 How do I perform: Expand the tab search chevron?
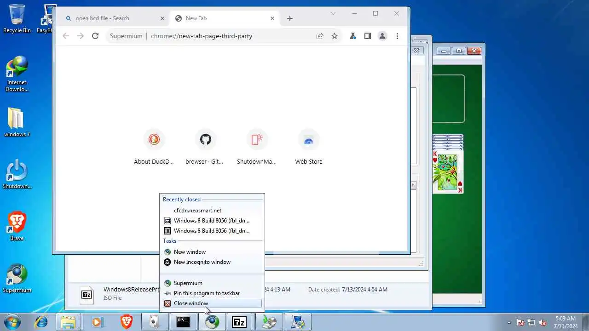333,13
